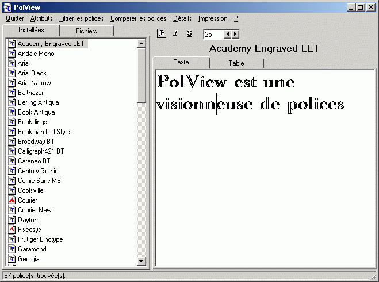Click the font size field showing 25
This screenshot has width=379, height=282.
point(214,34)
